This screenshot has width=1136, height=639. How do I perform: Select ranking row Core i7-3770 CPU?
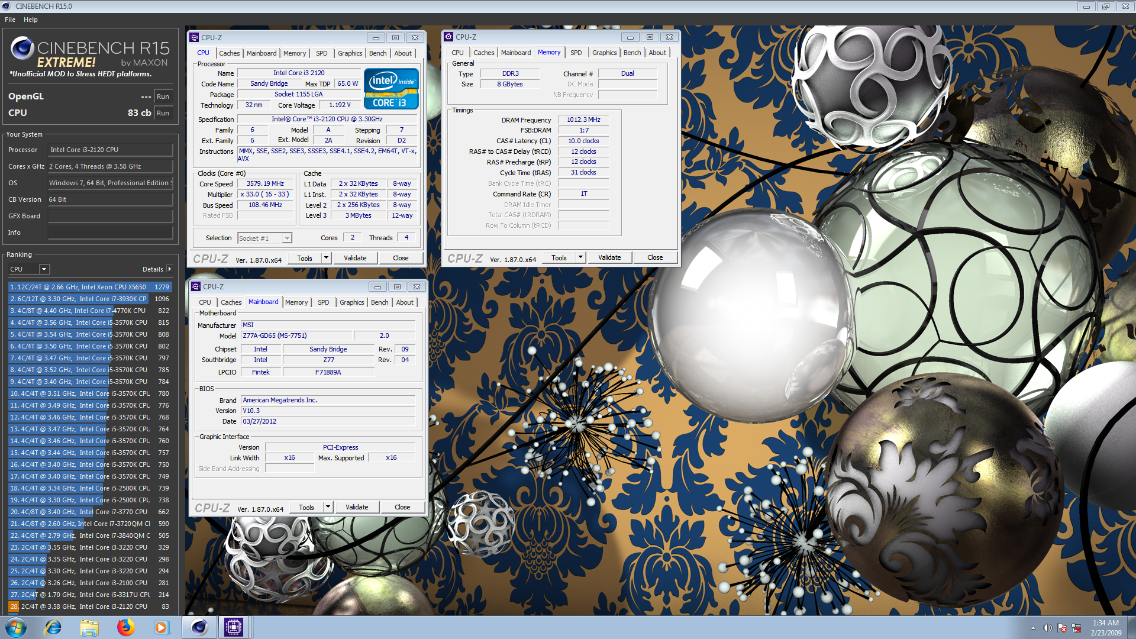(x=90, y=512)
